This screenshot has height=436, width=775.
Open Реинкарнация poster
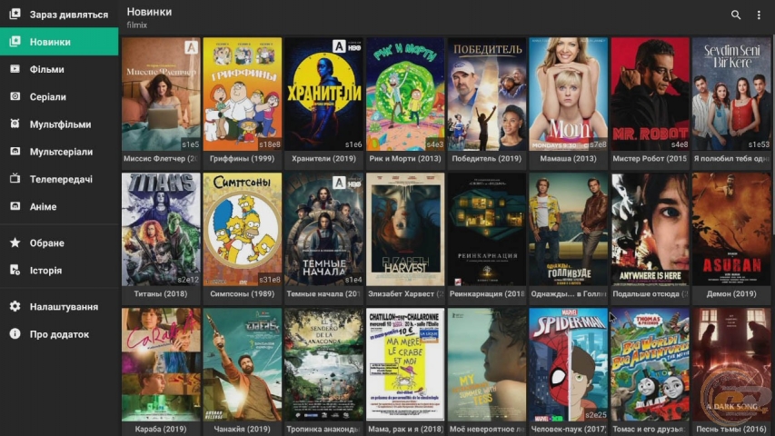tap(487, 229)
